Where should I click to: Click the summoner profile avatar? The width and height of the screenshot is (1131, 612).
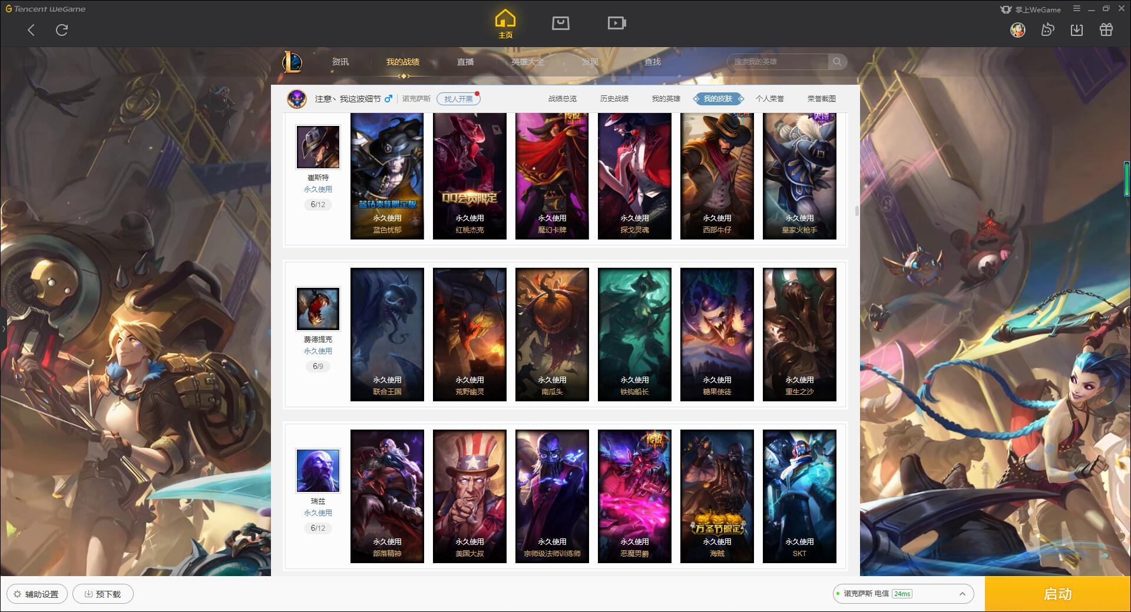coord(297,98)
